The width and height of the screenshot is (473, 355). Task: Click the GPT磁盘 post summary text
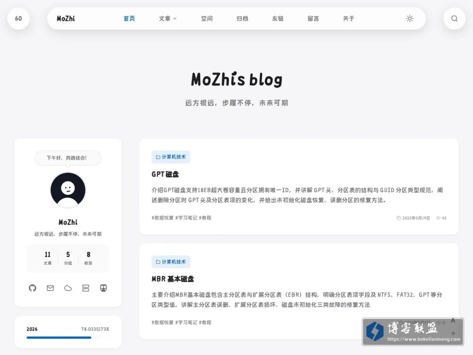(x=297, y=195)
